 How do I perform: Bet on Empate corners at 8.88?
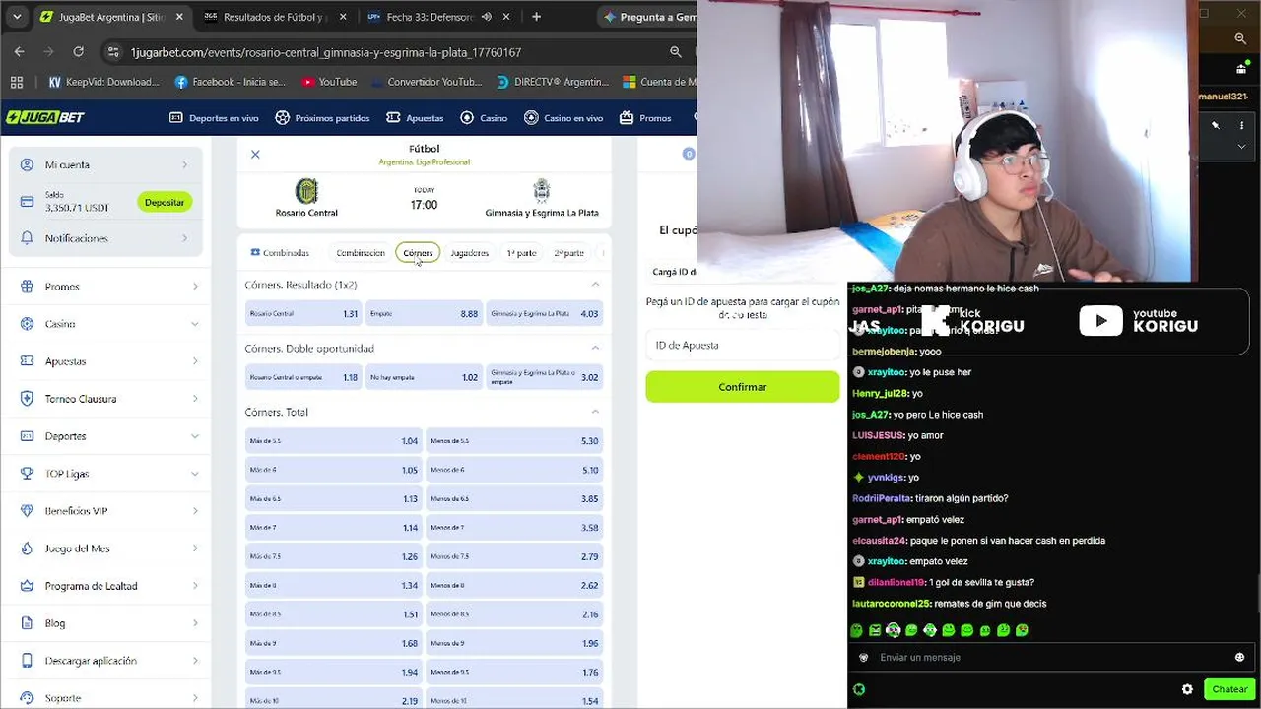424,314
